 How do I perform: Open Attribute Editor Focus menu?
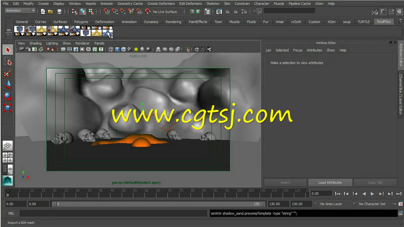[297, 50]
